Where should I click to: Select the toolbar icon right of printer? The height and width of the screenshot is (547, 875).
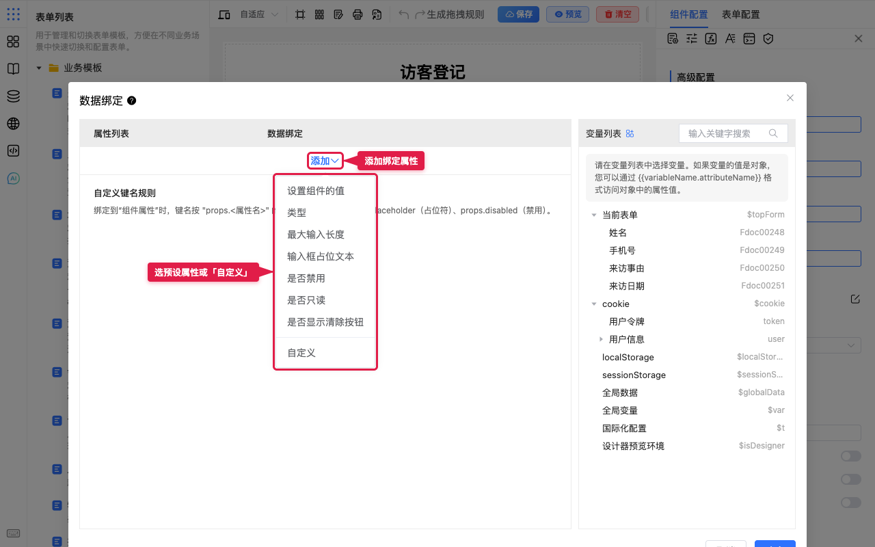pyautogui.click(x=377, y=14)
